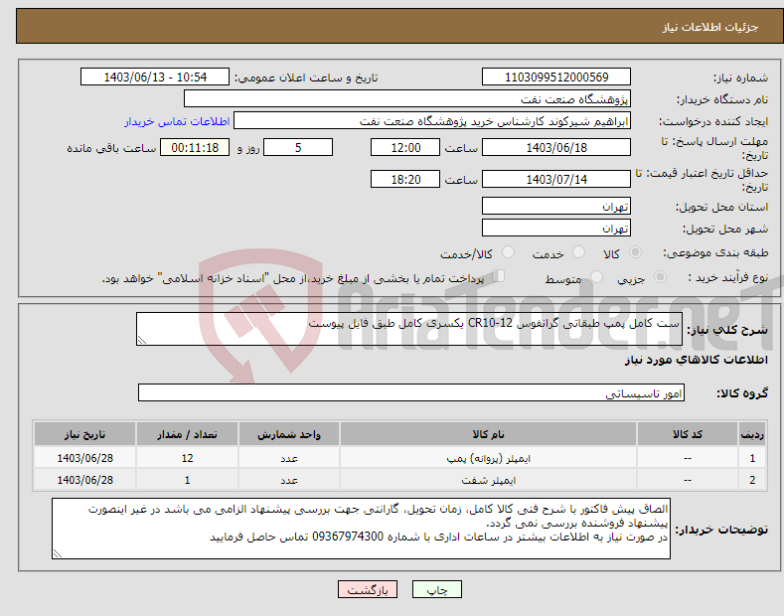Click unit cell عدد in row 2
The image size is (784, 616).
point(289,480)
